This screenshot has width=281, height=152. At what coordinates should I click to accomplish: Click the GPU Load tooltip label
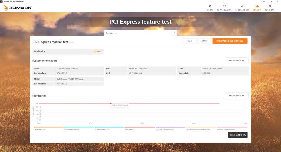click(x=120, y=105)
